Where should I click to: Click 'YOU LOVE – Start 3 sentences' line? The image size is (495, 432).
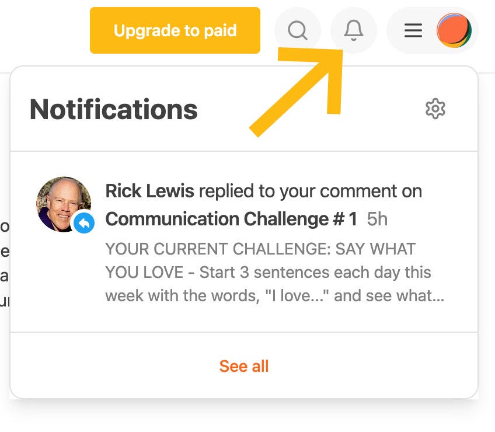(x=269, y=272)
